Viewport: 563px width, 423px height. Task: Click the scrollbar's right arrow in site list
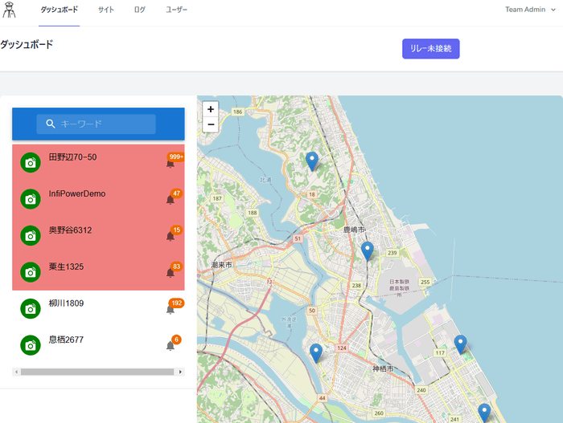point(180,372)
